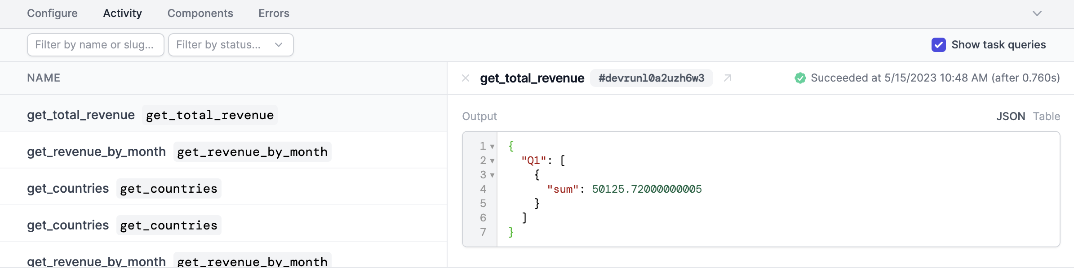Select the Activity tab
The height and width of the screenshot is (268, 1074).
click(122, 13)
